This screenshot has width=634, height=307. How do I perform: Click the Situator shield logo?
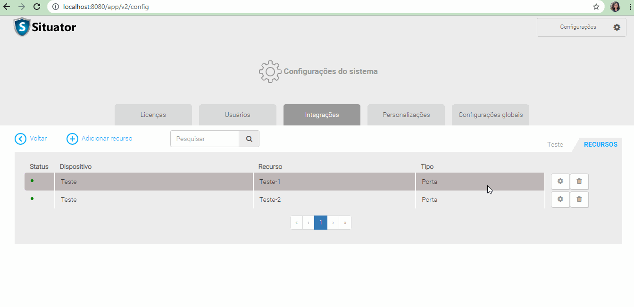point(22,27)
